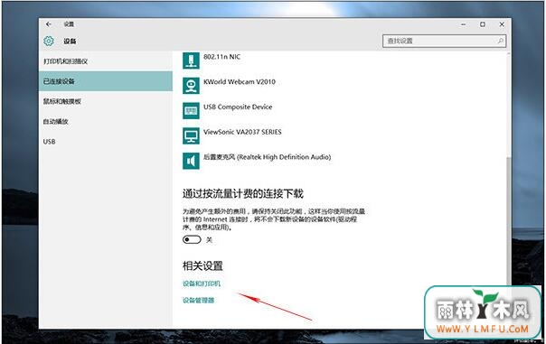Maximize the Settings window
546x344 pixels.
click(x=483, y=24)
